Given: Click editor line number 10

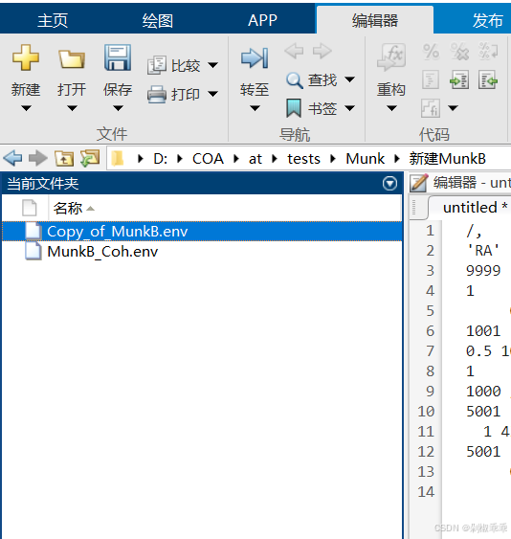Looking at the screenshot, I should pos(426,411).
